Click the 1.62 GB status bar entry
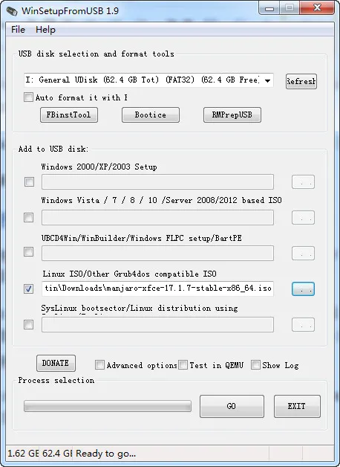The width and height of the screenshot is (340, 467). tap(23, 454)
